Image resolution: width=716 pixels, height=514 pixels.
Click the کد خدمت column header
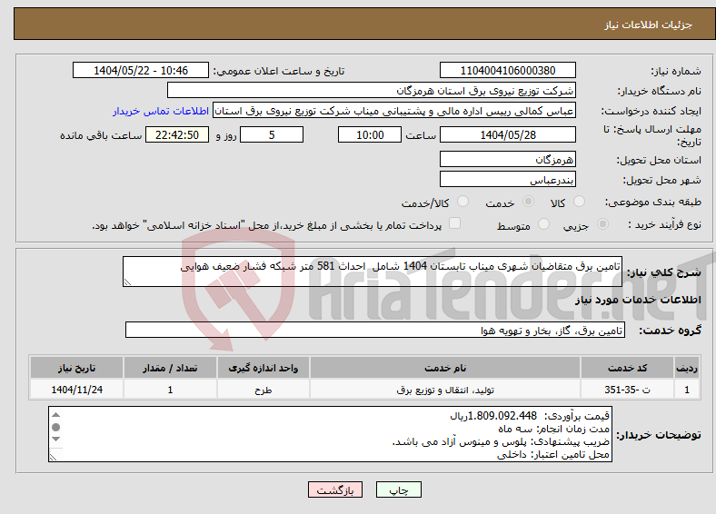pyautogui.click(x=628, y=368)
